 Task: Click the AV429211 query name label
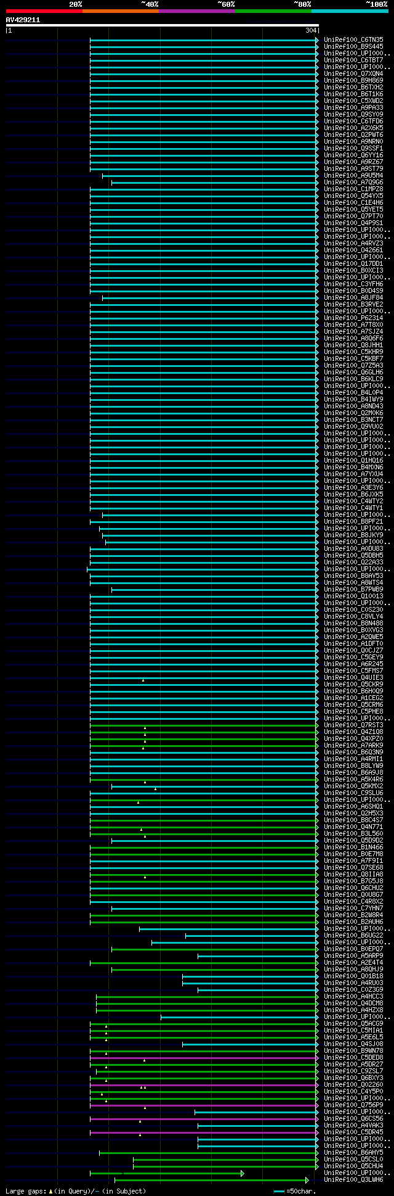click(23, 20)
